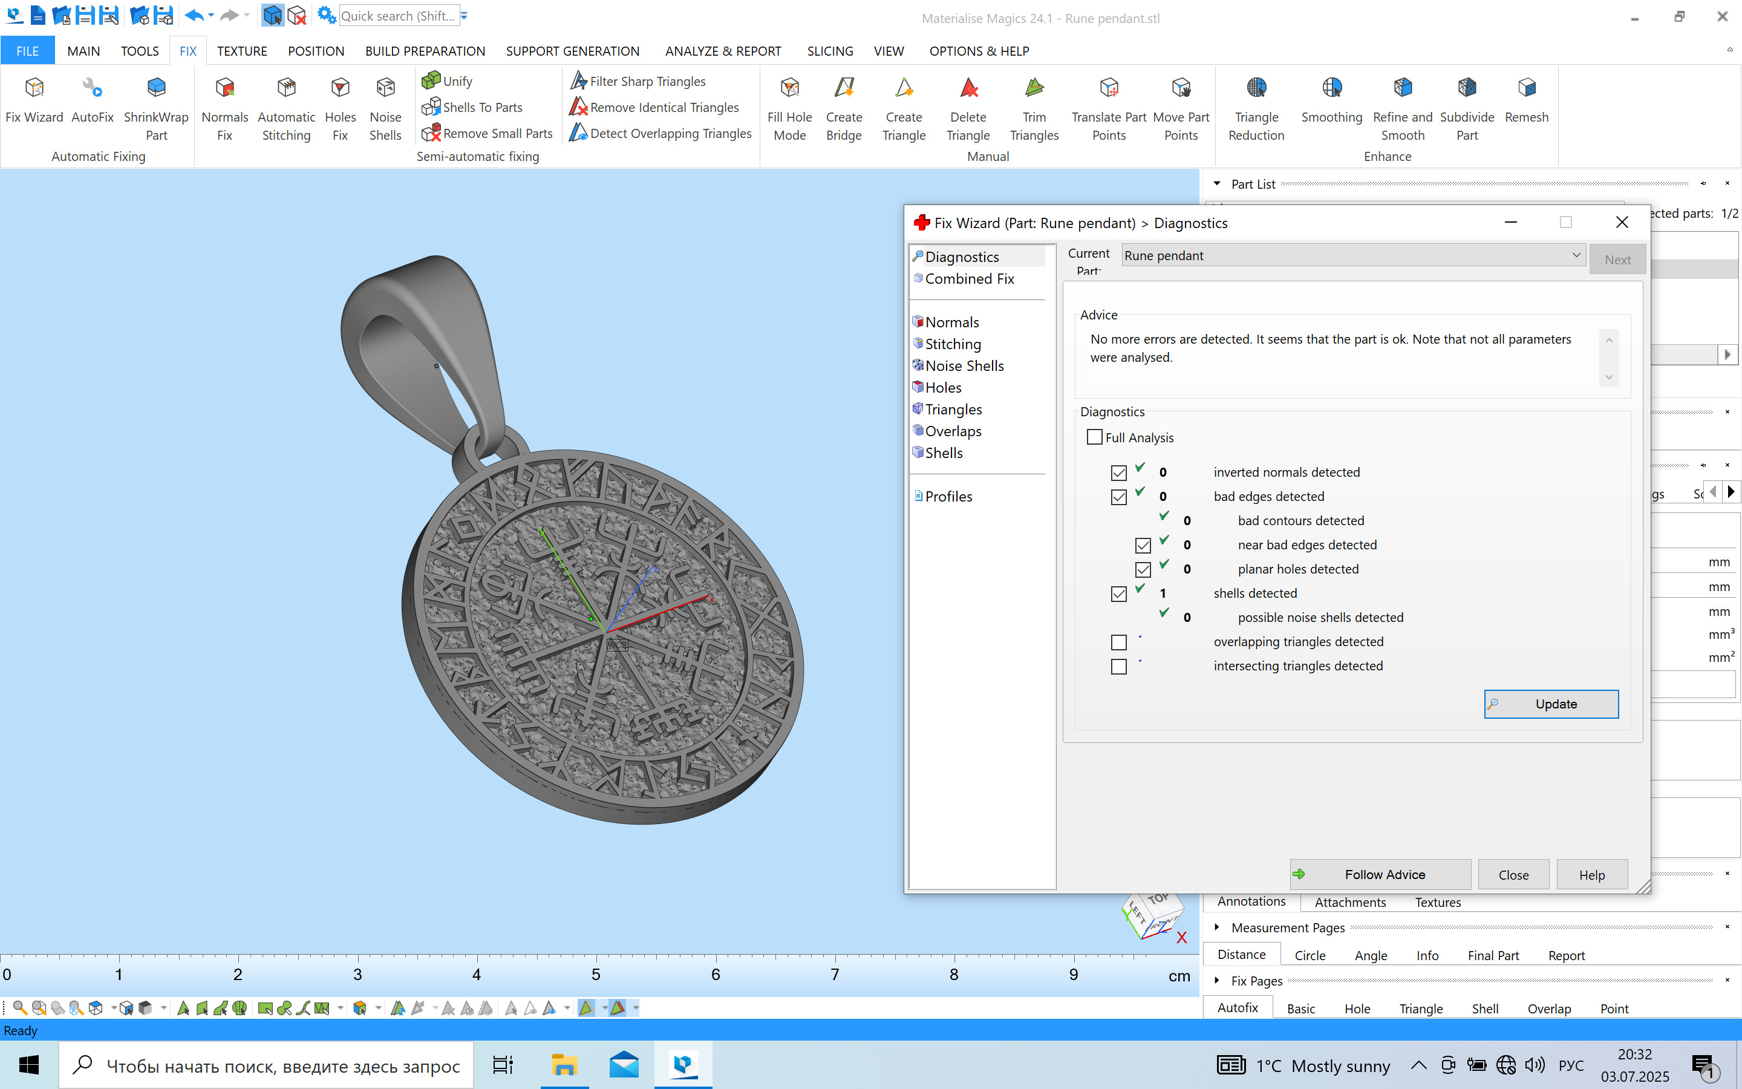Image resolution: width=1742 pixels, height=1089 pixels.
Task: Select the Create Triangle tool
Action: (x=904, y=110)
